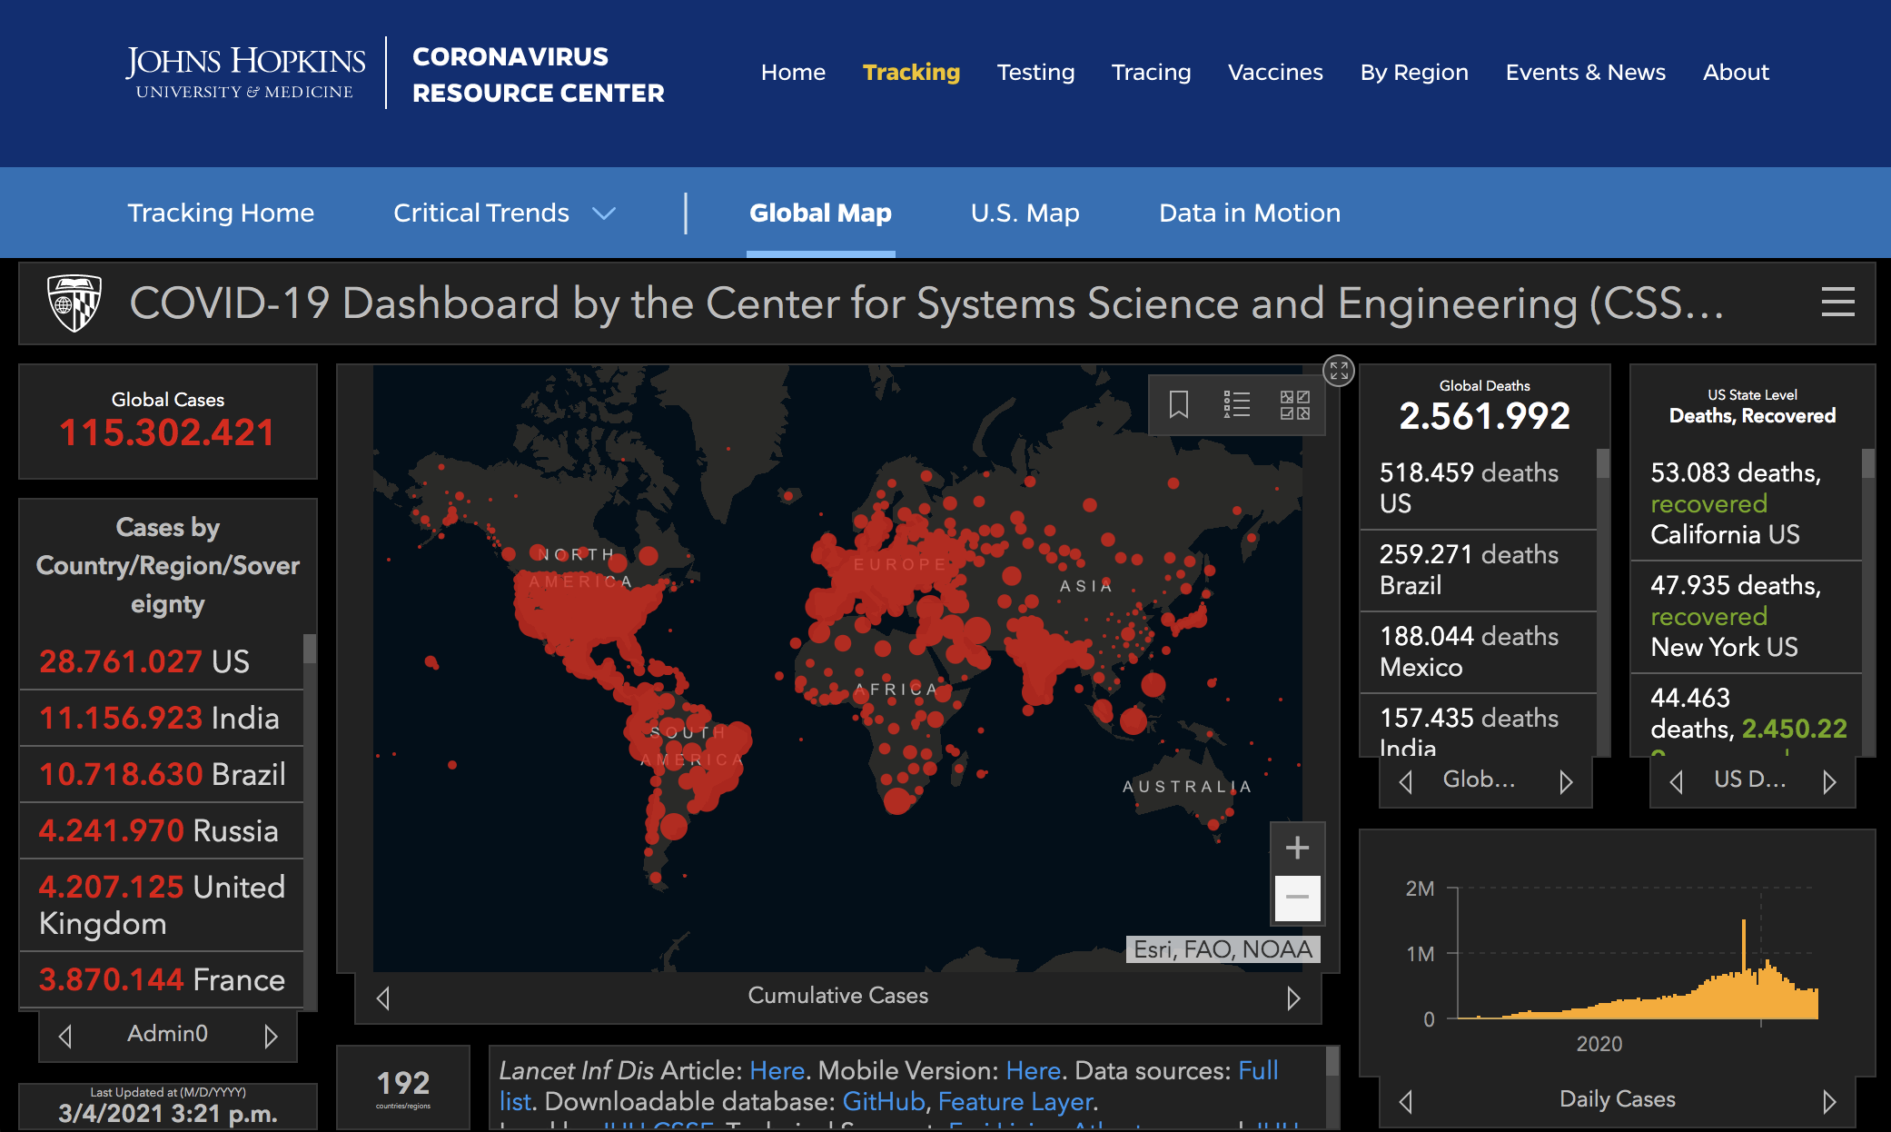Screen dimensions: 1891x1132
Task: Open the By Region menu item
Action: (x=1414, y=72)
